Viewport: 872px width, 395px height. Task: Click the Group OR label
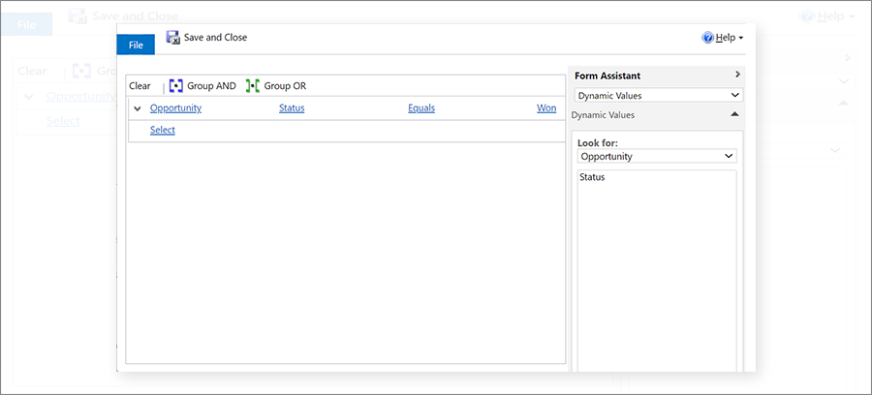pos(285,86)
